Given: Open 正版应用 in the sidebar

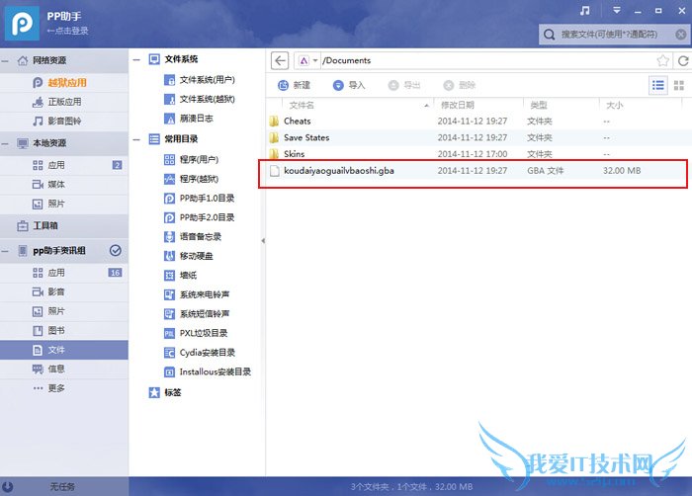Looking at the screenshot, I should [64, 102].
